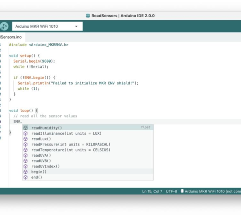Click the method cube icon beside readUVIndex()

[26, 166]
